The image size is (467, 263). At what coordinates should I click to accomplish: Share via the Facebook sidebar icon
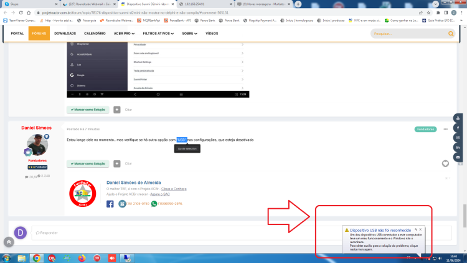pos(458,128)
